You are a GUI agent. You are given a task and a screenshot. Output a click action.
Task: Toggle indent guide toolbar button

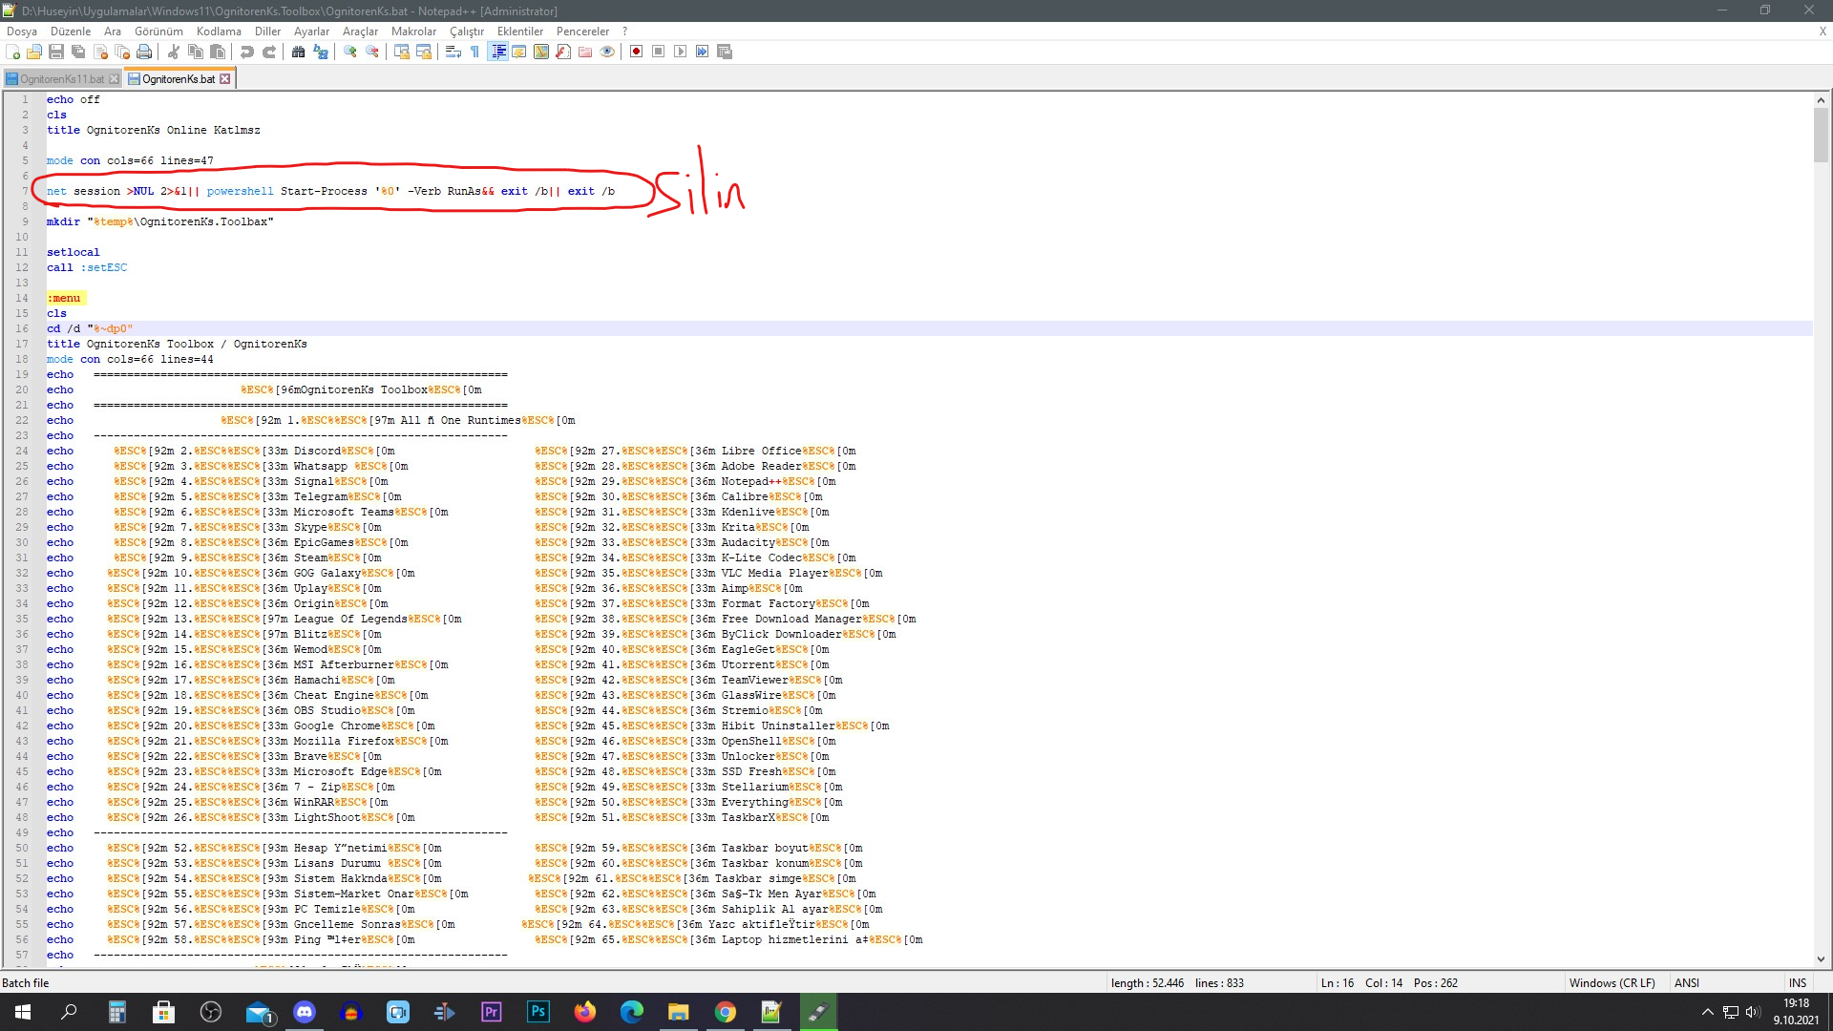pyautogui.click(x=497, y=52)
